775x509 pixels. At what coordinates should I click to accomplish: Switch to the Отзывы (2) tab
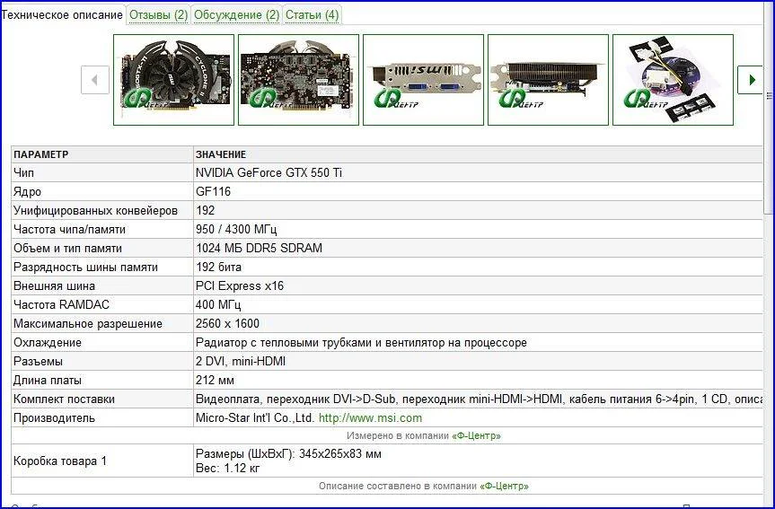[158, 15]
